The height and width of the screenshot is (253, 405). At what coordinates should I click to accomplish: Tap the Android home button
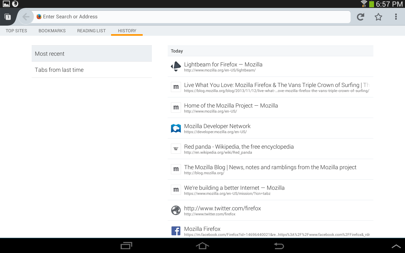click(x=202, y=246)
